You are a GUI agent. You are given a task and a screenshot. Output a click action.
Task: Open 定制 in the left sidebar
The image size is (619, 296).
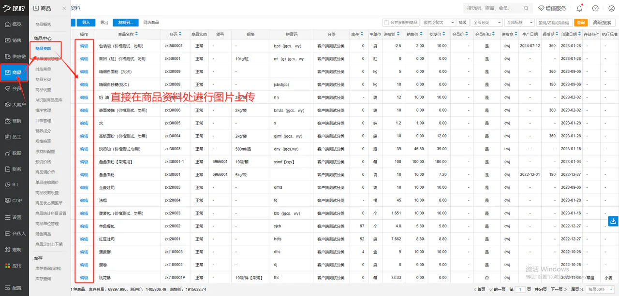pyautogui.click(x=14, y=250)
